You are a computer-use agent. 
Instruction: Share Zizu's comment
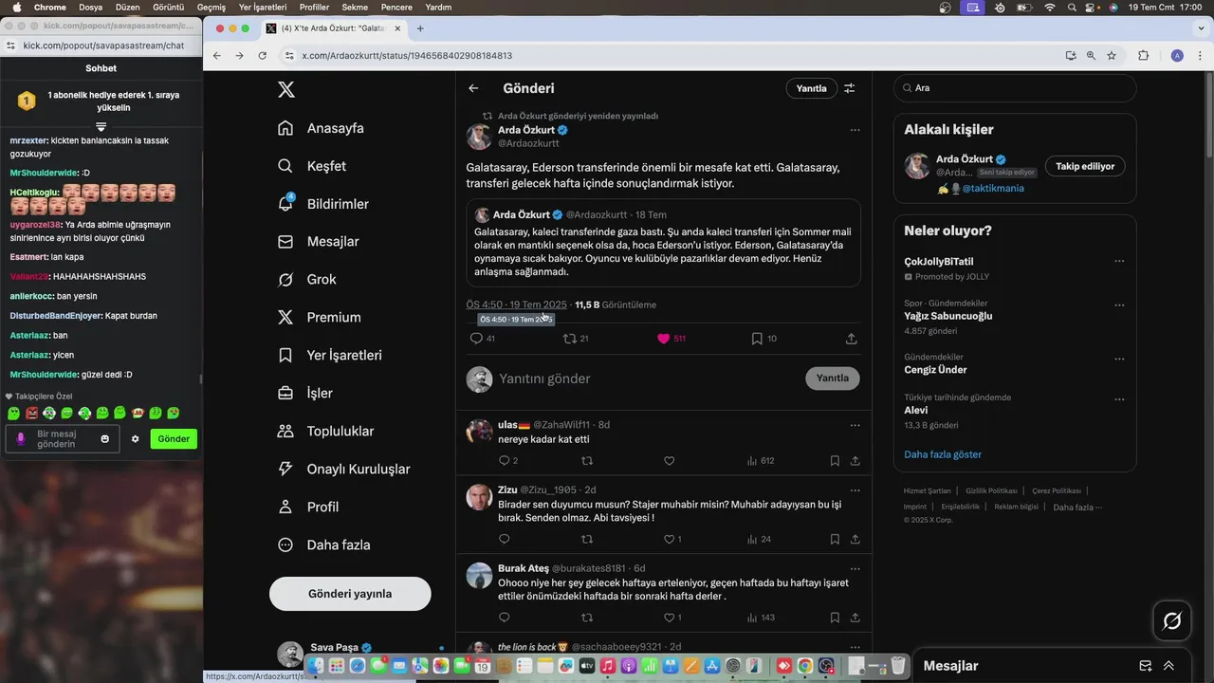click(855, 540)
